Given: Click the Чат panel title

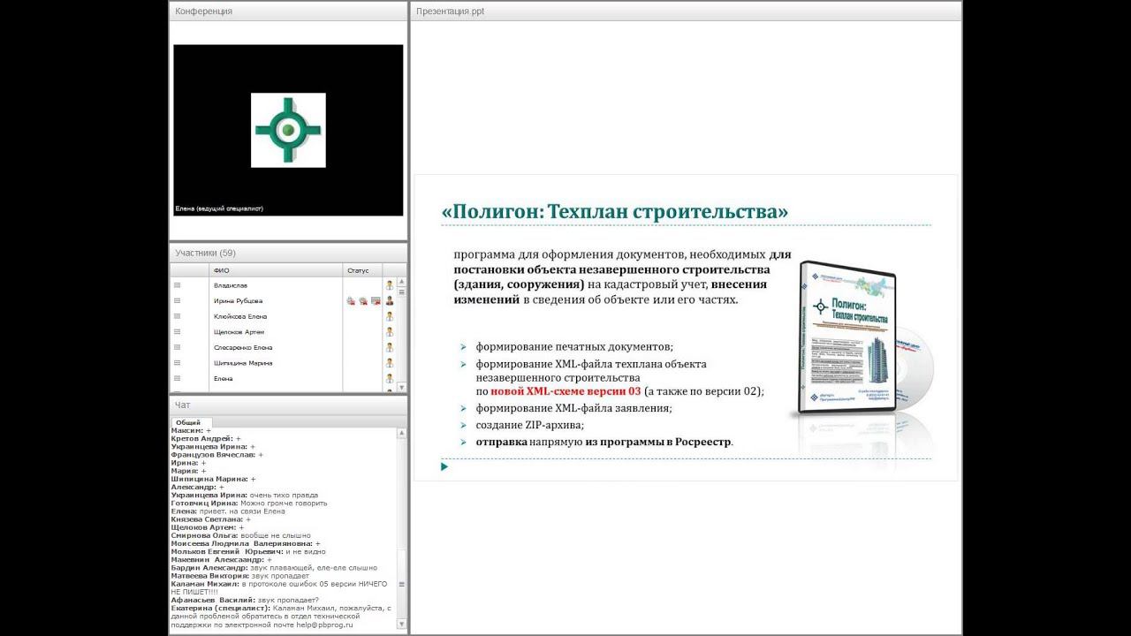Looking at the screenshot, I should [182, 405].
